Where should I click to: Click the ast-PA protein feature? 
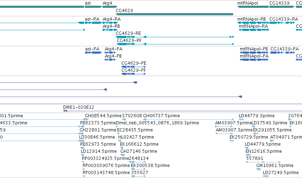[93, 53]
